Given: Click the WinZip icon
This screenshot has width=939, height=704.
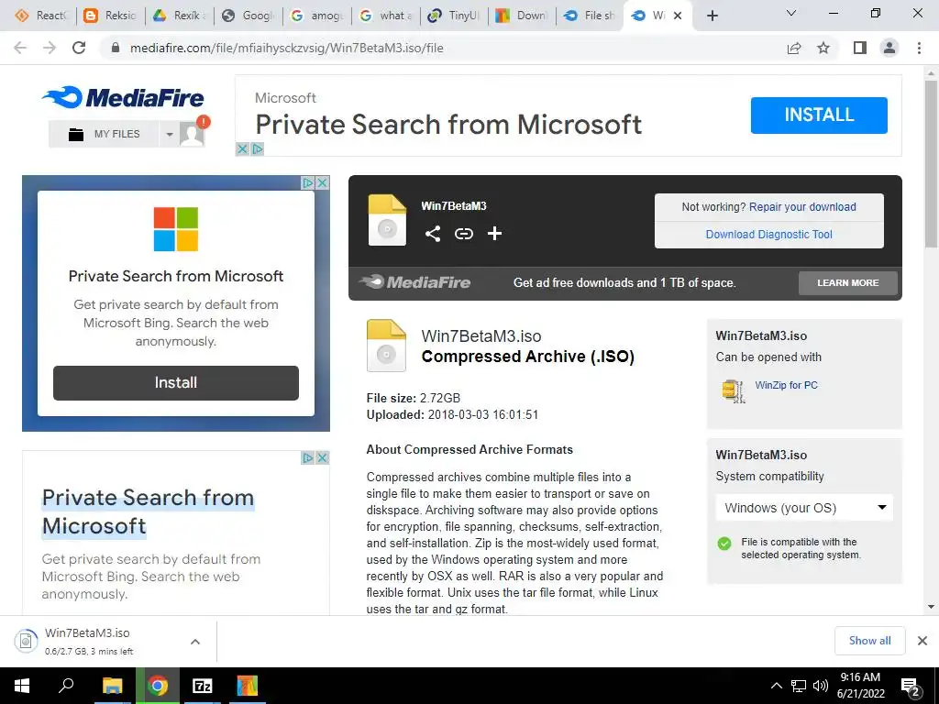Looking at the screenshot, I should 733,390.
